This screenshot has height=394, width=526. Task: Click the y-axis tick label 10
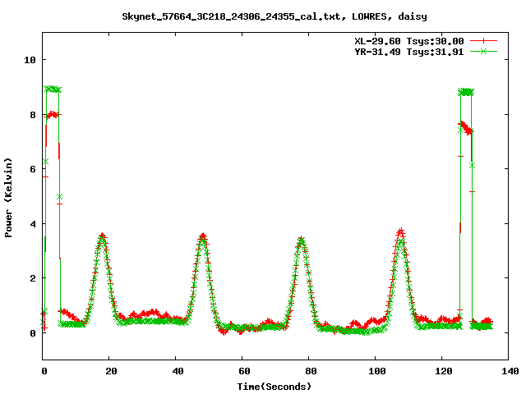(30, 60)
